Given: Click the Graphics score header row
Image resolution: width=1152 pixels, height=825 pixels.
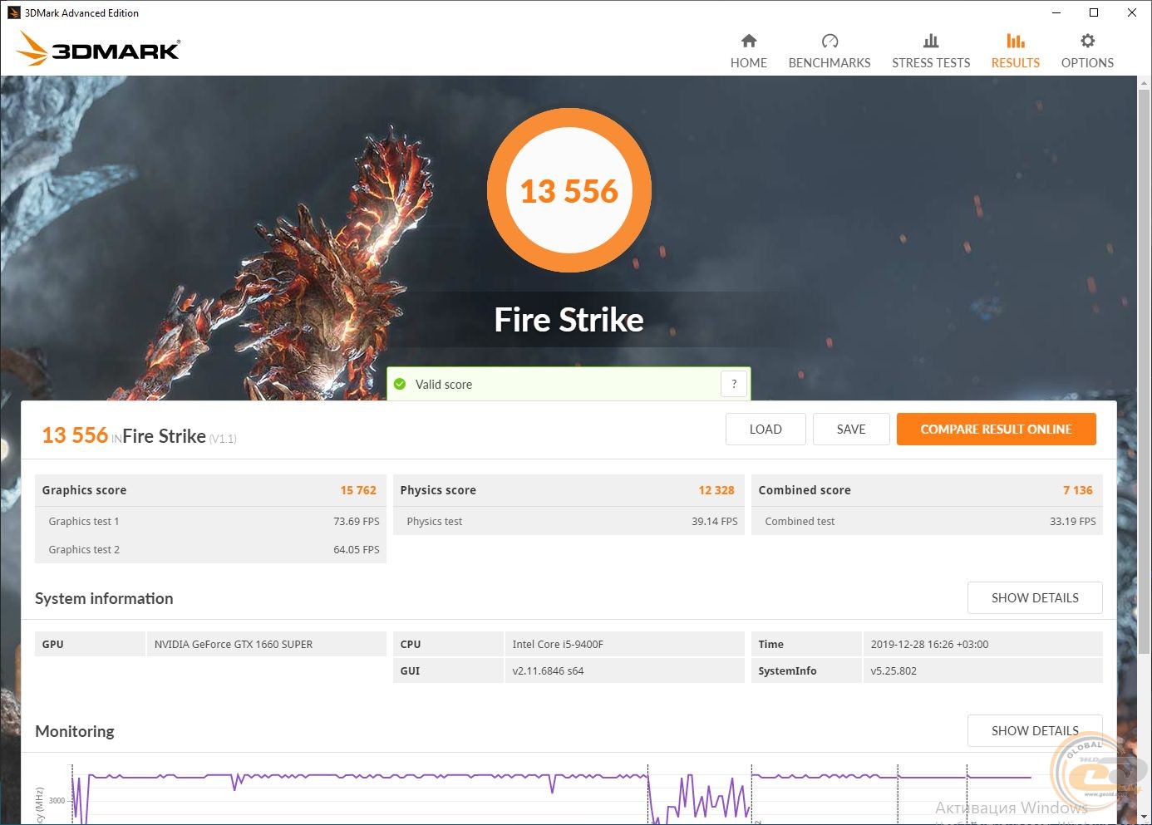Looking at the screenshot, I should pyautogui.click(x=209, y=490).
